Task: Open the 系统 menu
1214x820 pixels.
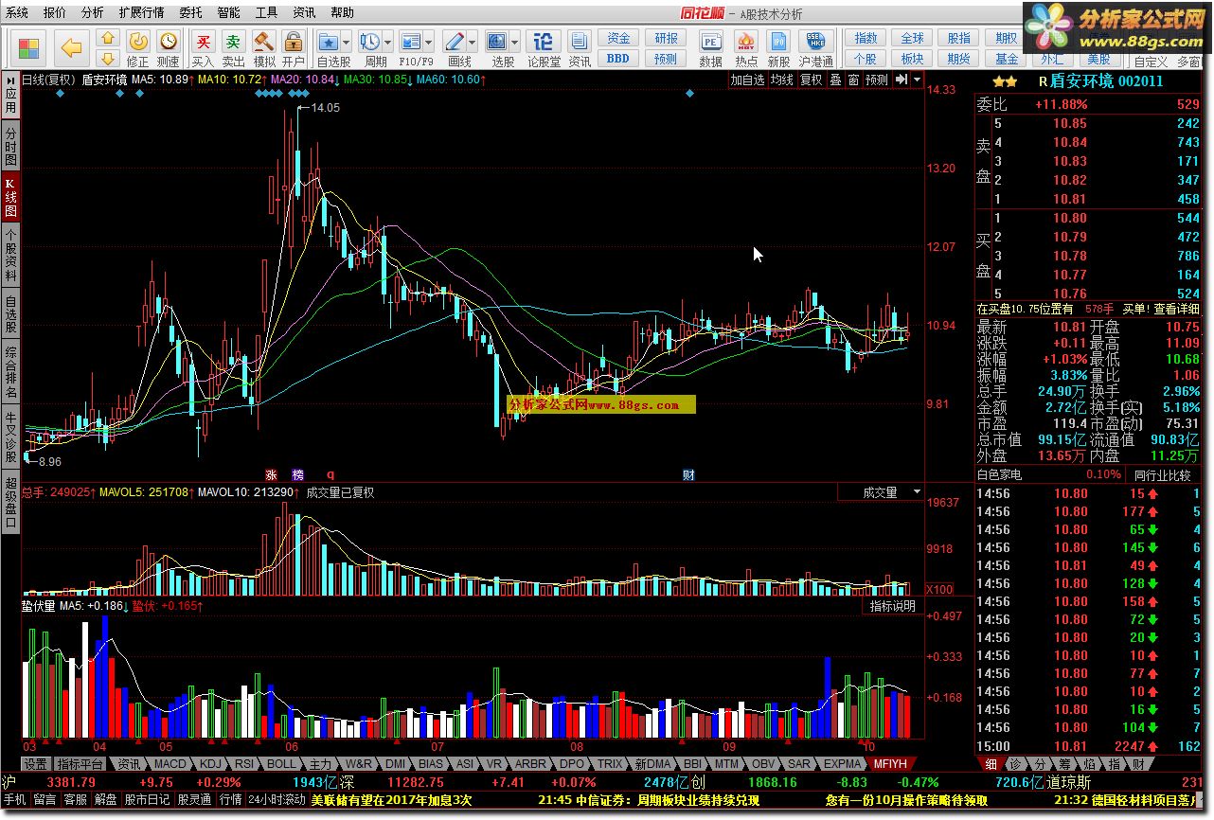Action: (17, 12)
